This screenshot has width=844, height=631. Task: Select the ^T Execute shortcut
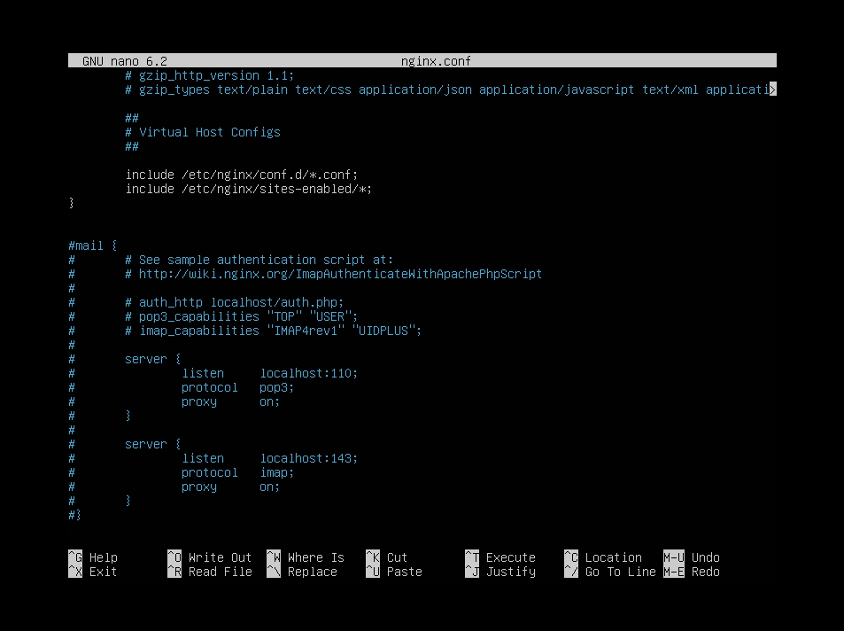(x=500, y=557)
